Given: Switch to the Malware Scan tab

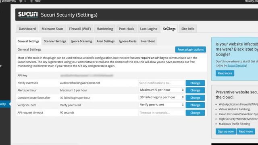Looking at the screenshot, I should pos(52,29).
